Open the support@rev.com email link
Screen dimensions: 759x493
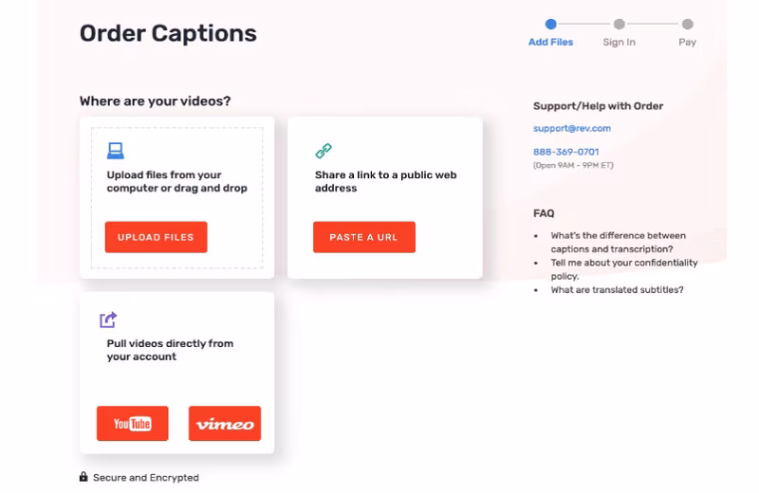[571, 128]
